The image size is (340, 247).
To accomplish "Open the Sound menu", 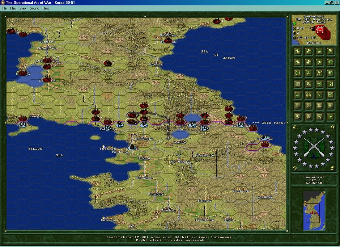I will coord(34,8).
